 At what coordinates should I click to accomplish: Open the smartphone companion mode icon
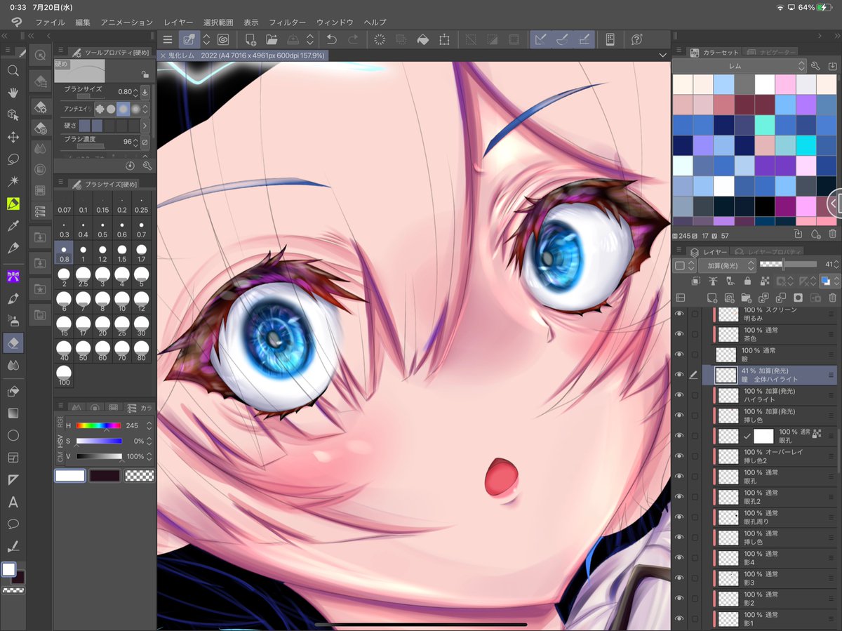[x=610, y=40]
